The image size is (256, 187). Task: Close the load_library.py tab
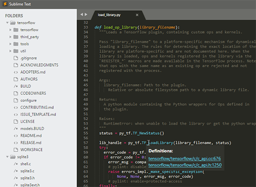137,15
